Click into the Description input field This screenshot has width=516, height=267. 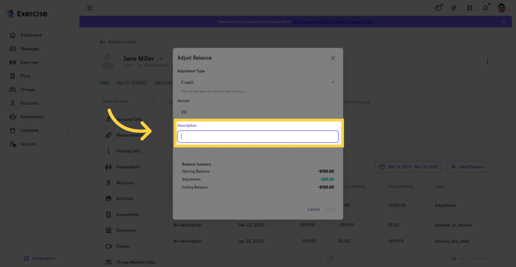click(x=258, y=137)
